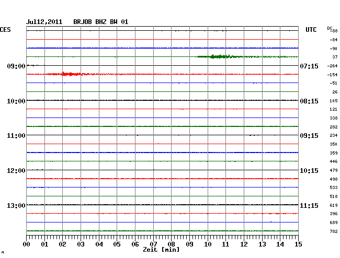Click the DC offset value "234"
This screenshot has width=340, height=258.
coord(334,135)
